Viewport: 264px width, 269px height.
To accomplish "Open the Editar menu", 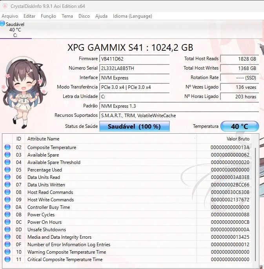I will coord(29,16).
